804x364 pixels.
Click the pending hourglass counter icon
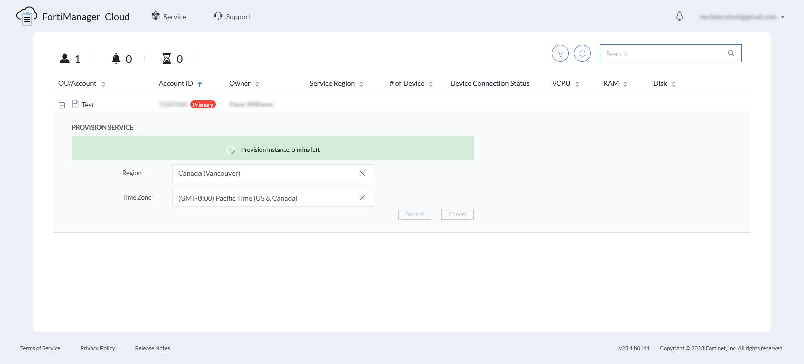167,59
